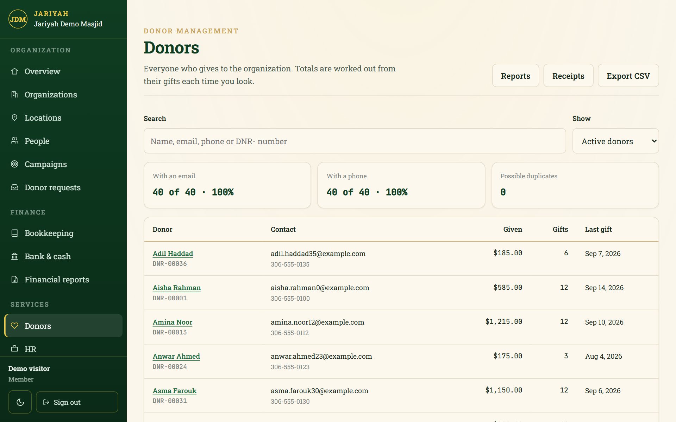Click the Sep 14, 2026 last gift date
The image size is (676, 422).
pos(604,288)
